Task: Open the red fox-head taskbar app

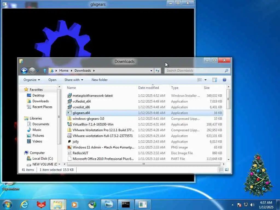Action: 41,205
